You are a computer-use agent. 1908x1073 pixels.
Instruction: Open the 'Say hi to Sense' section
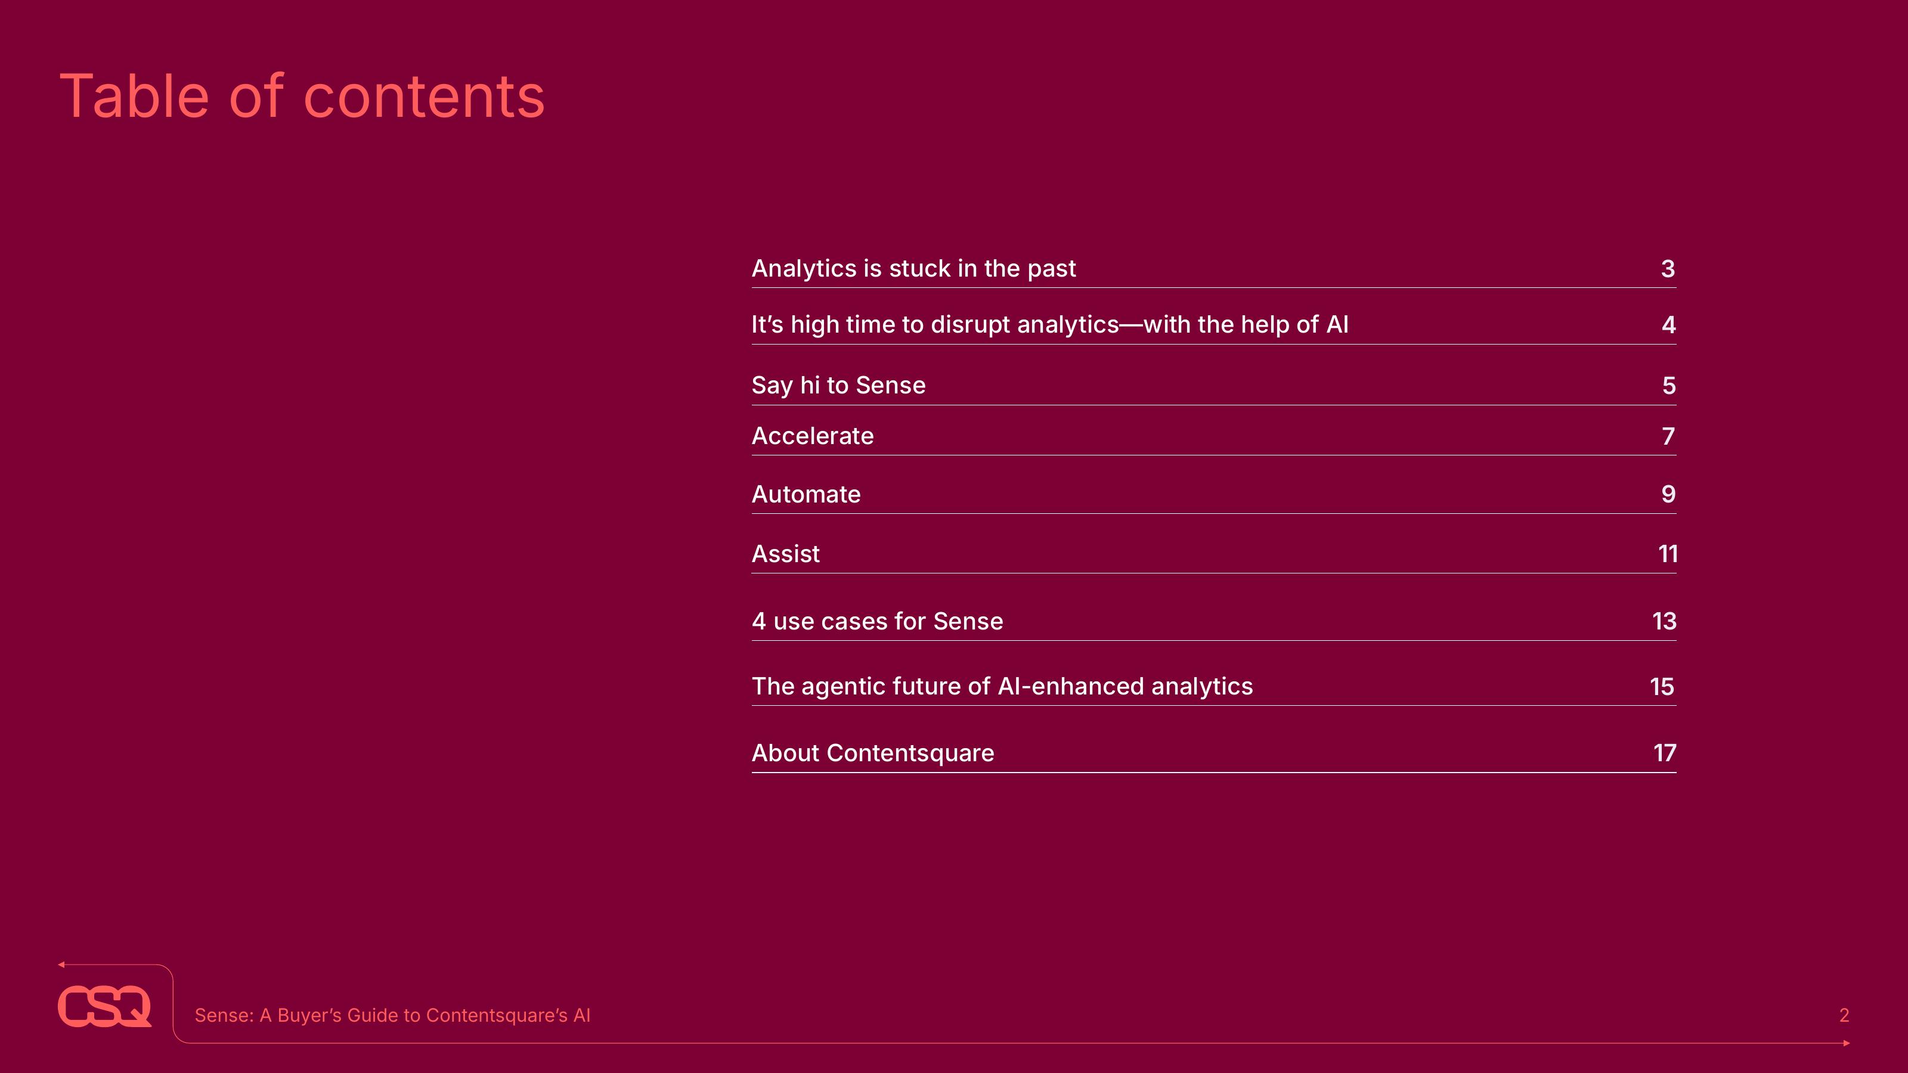click(838, 385)
